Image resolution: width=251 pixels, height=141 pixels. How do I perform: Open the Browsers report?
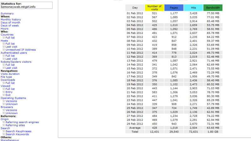7,107
